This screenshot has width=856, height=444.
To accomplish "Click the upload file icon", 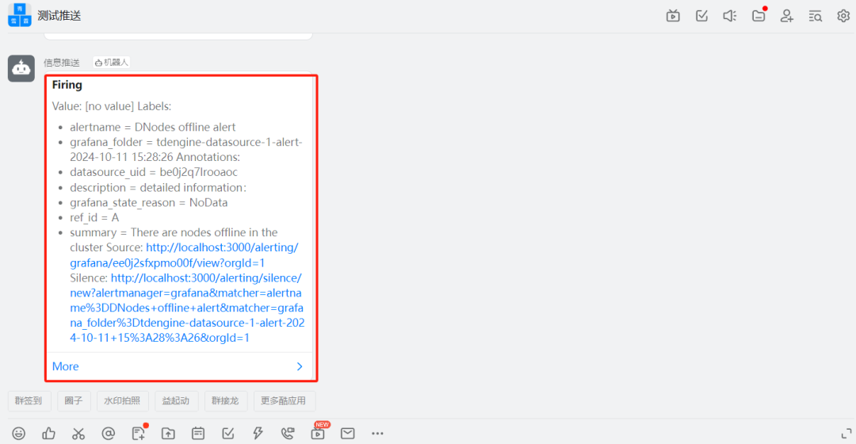I will tap(168, 434).
